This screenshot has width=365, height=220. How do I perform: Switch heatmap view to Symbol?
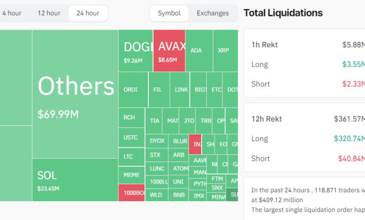(x=169, y=13)
